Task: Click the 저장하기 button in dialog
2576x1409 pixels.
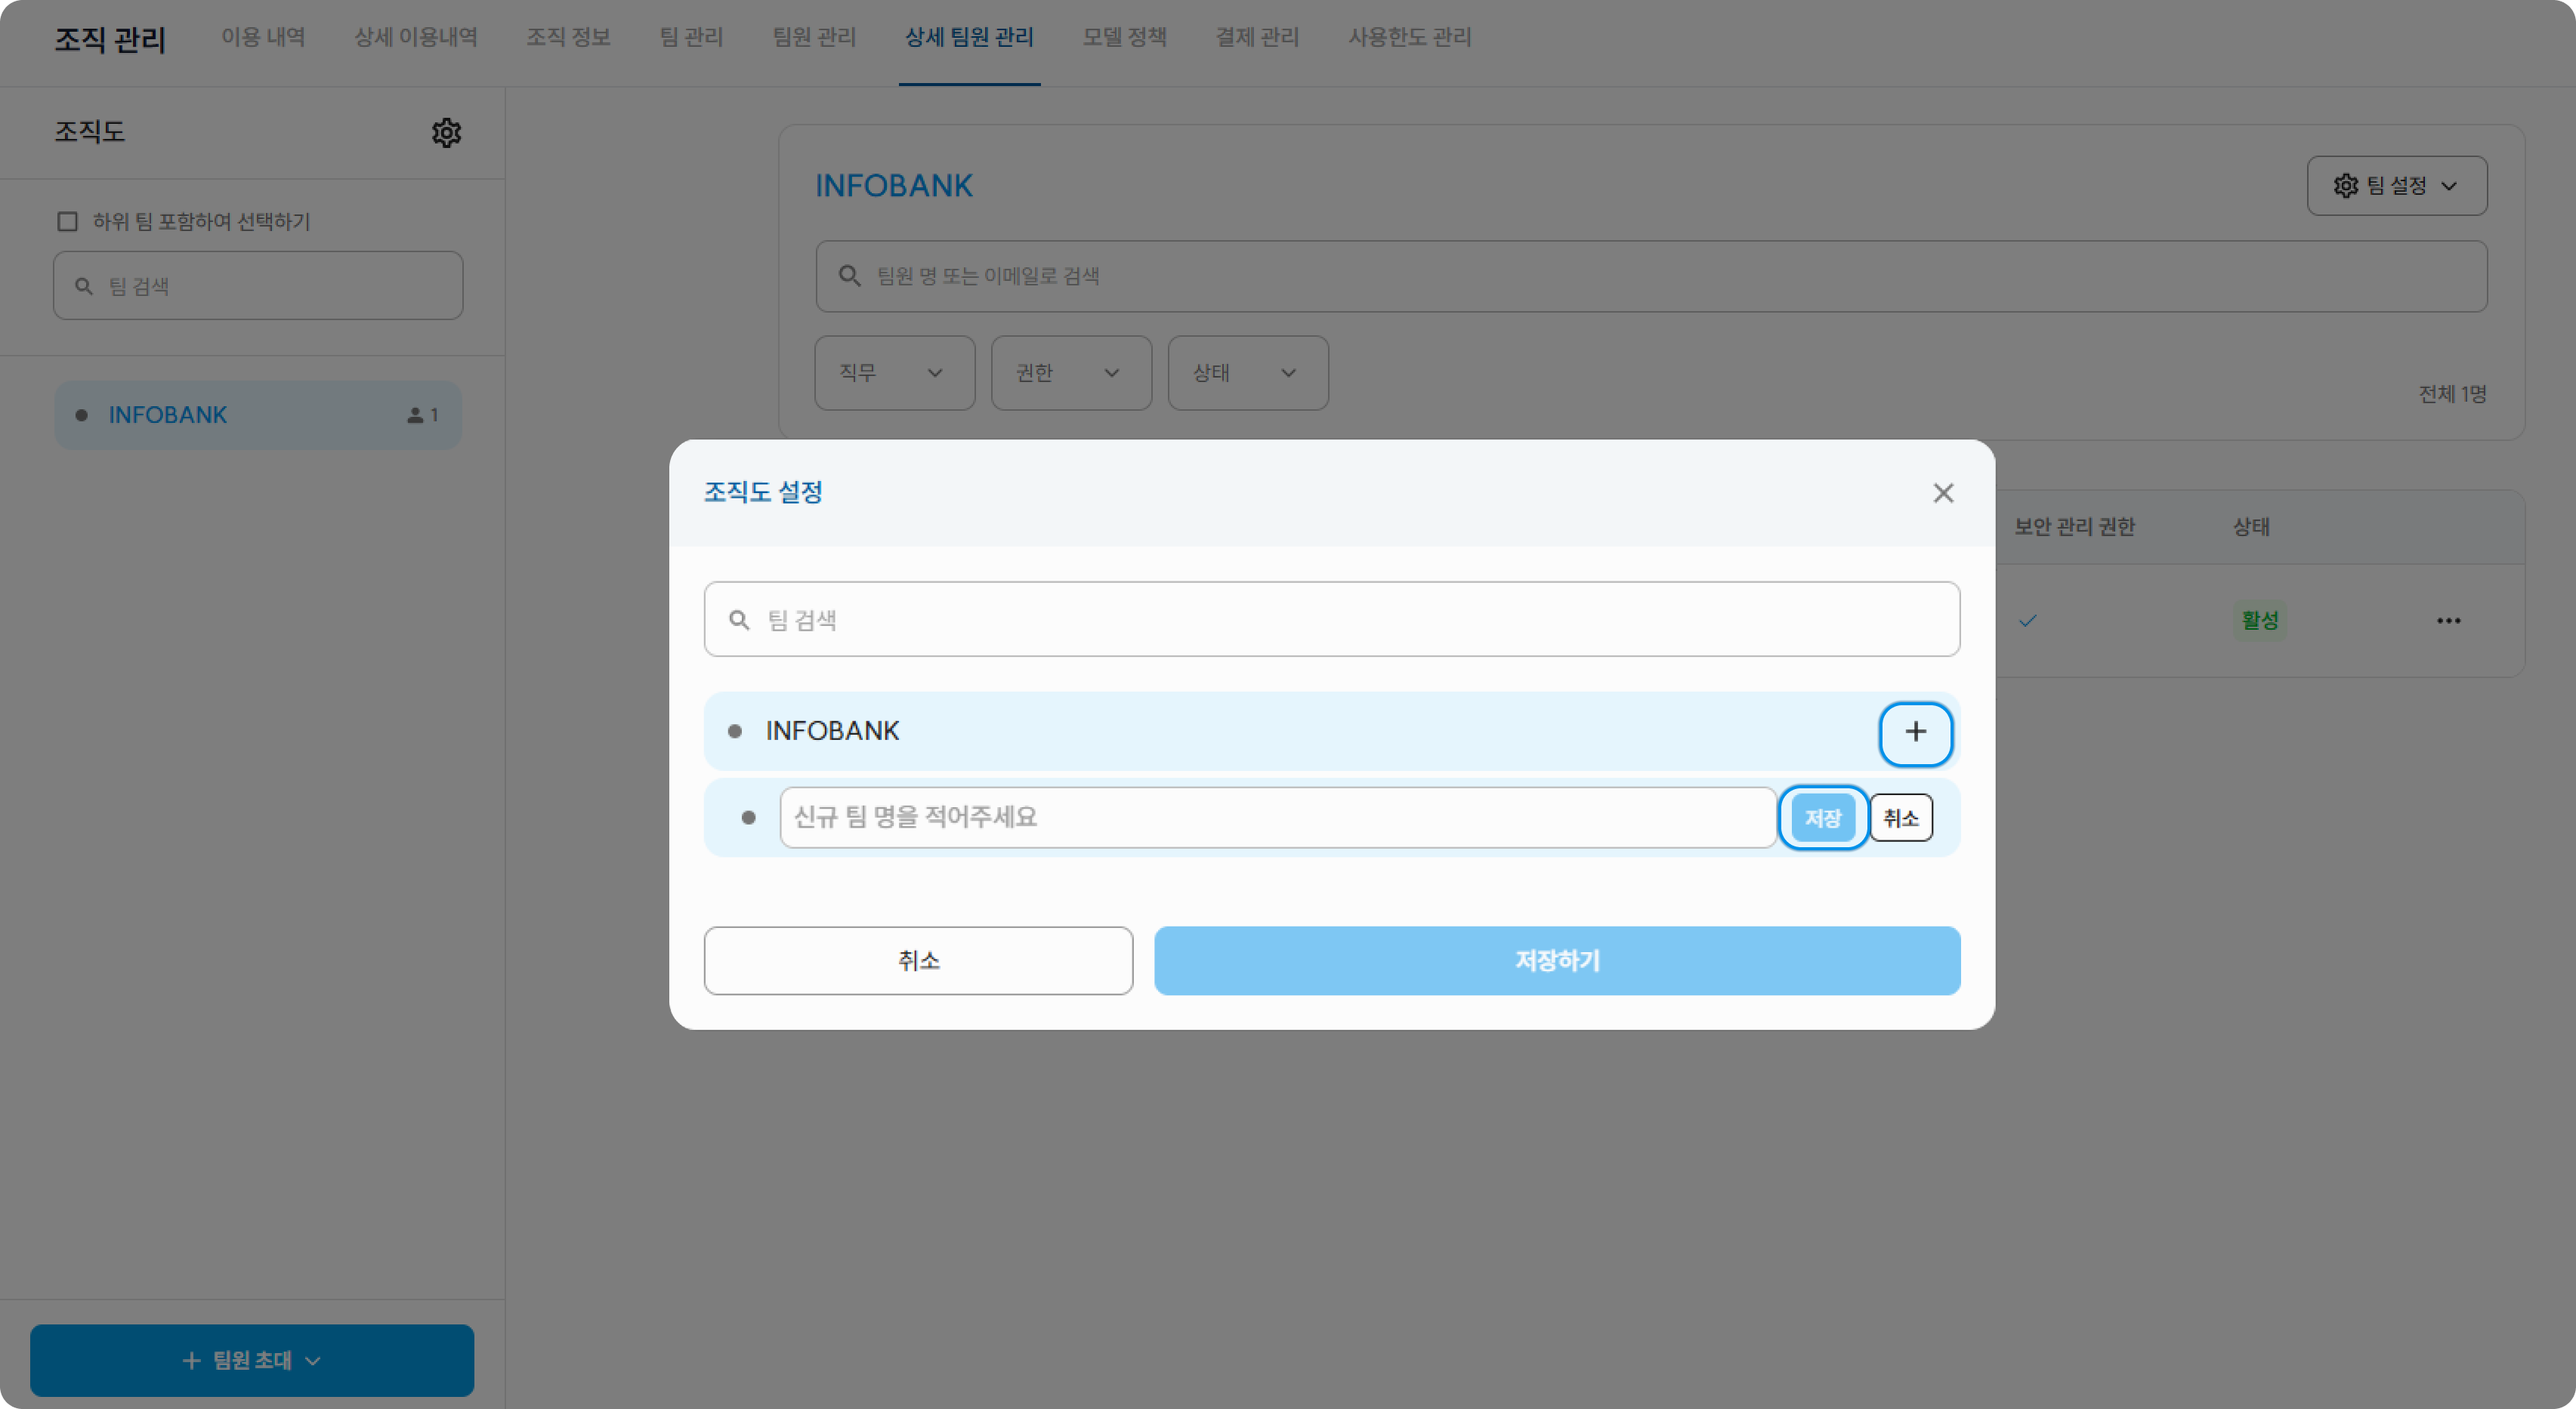Action: [x=1556, y=960]
